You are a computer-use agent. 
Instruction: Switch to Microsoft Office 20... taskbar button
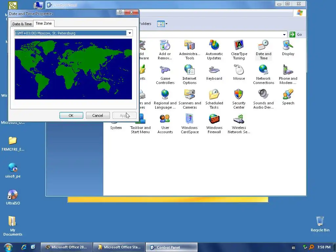(x=67, y=247)
